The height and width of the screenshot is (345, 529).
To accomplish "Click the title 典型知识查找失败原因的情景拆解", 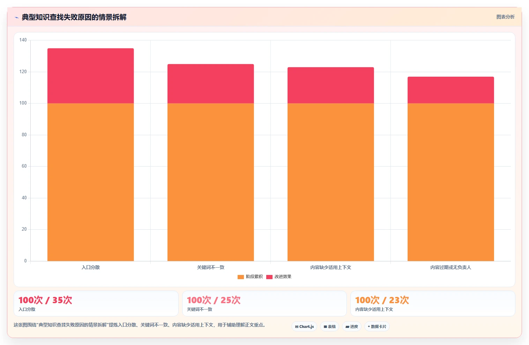I will click(x=74, y=17).
